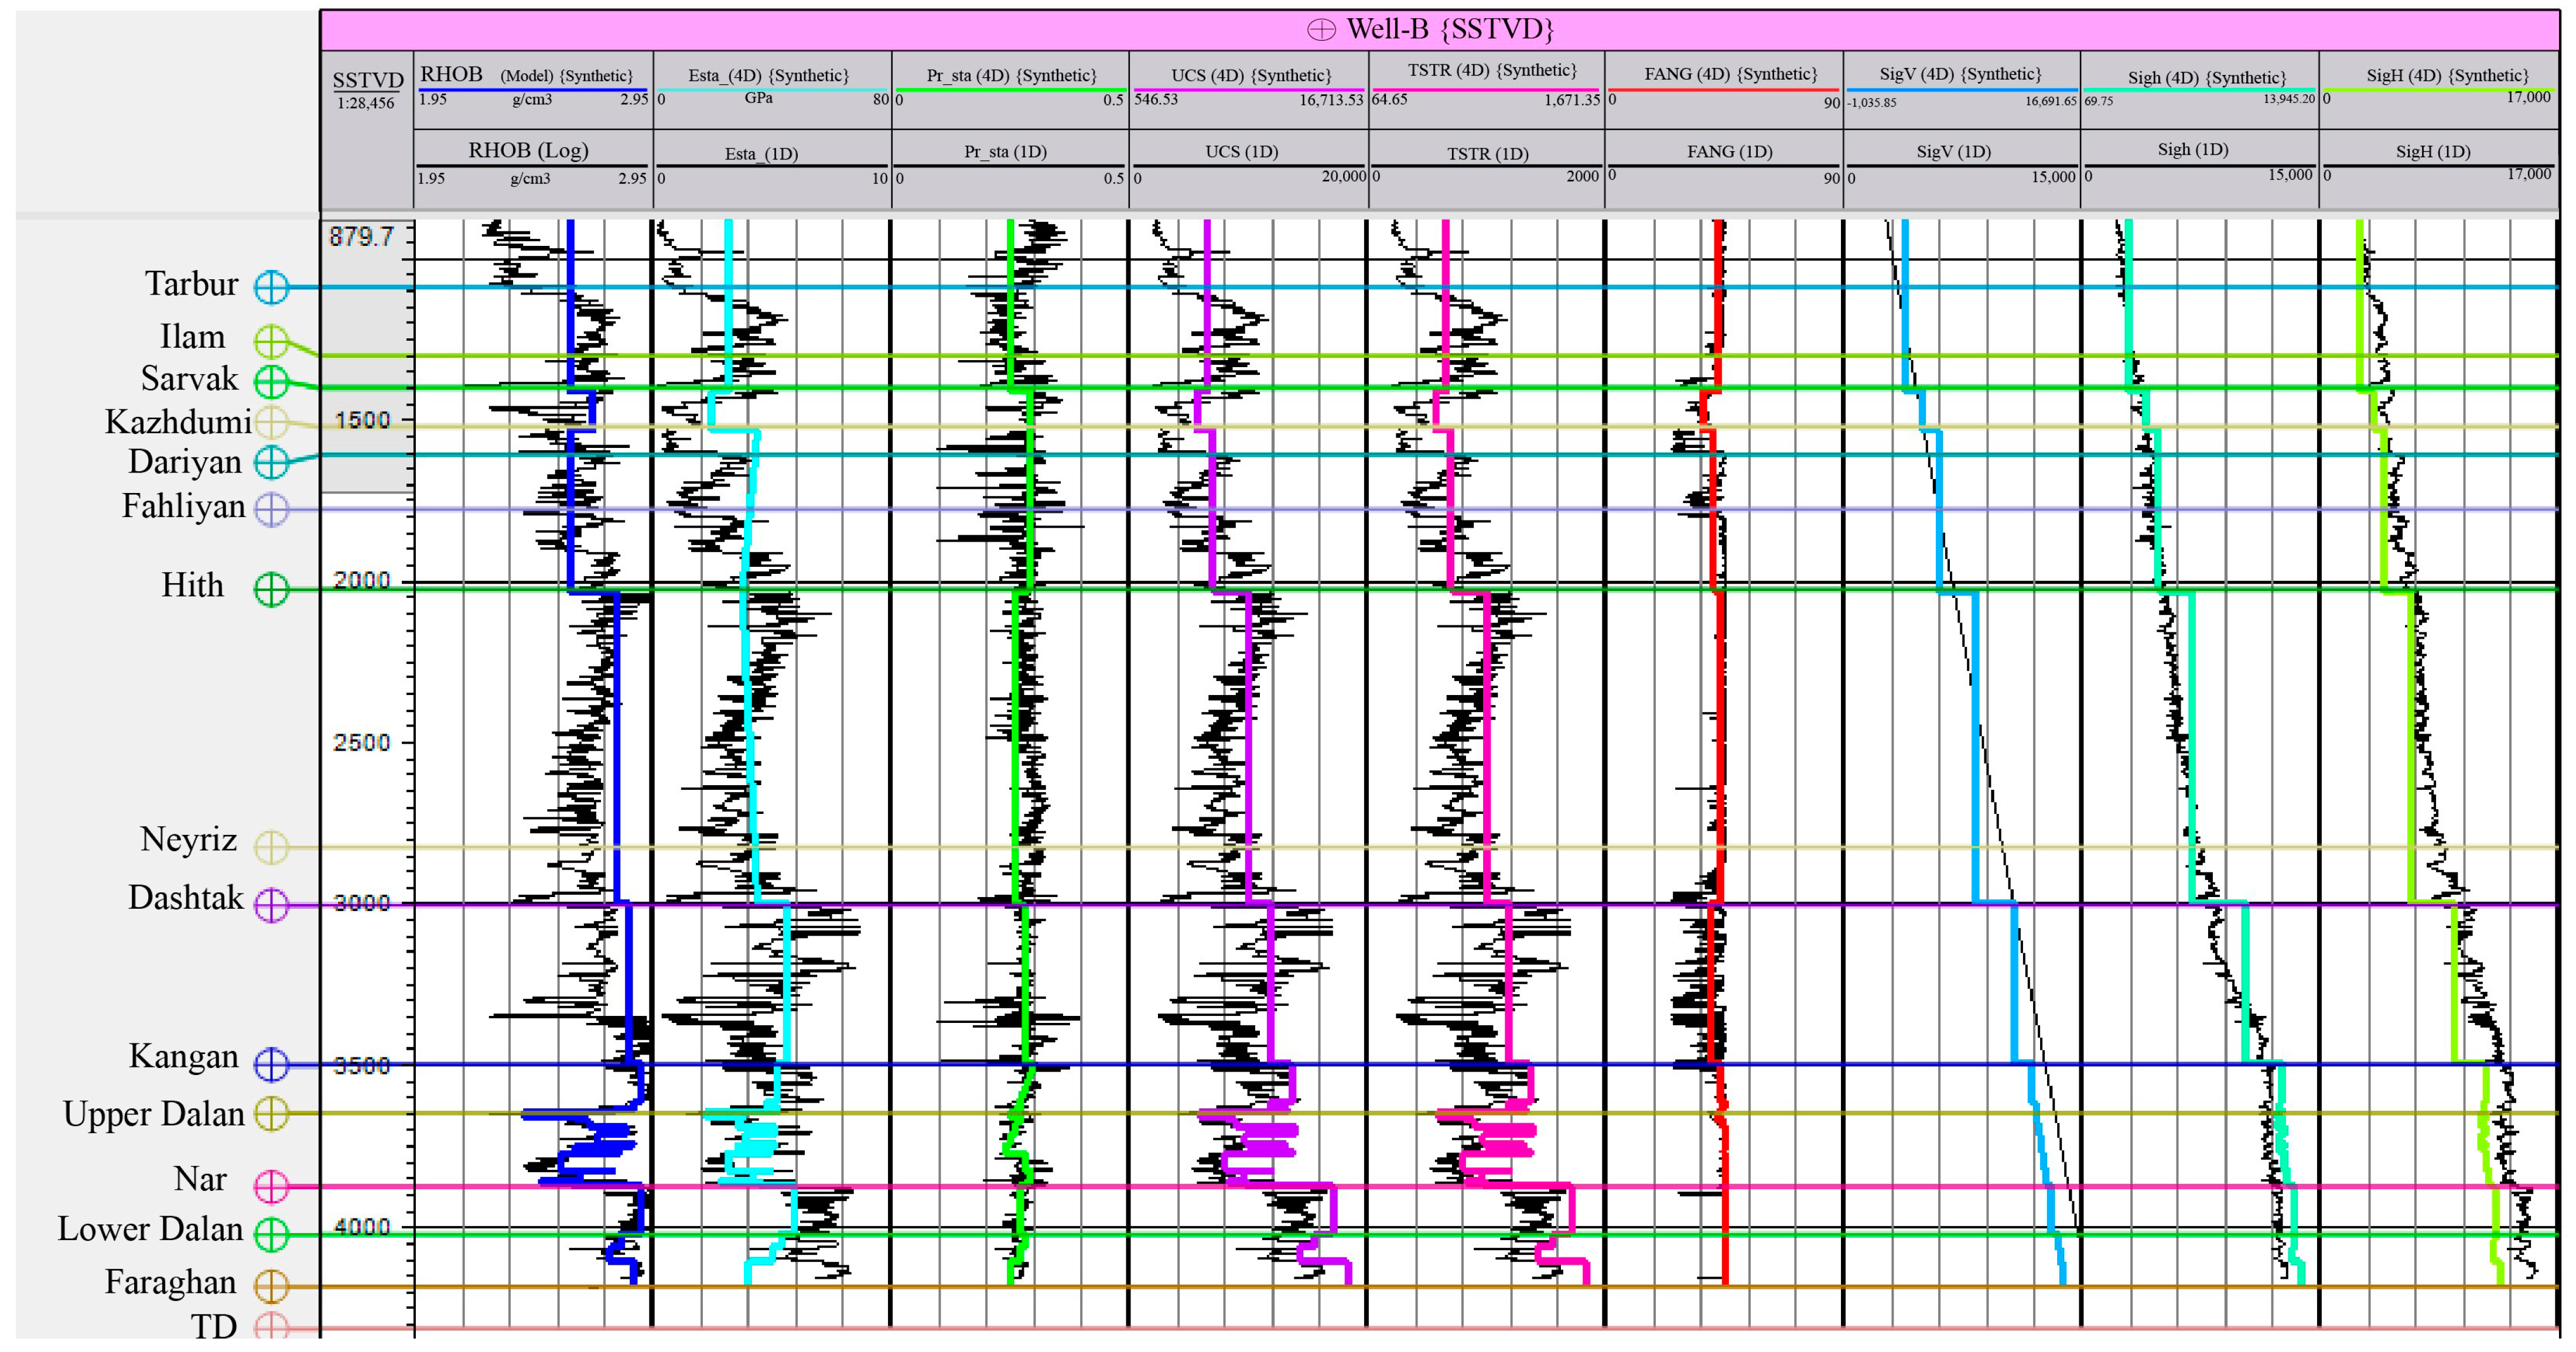Screen dimensions: 2576x1352
Task: Click the Dariyan formation marker icon
Action: pyautogui.click(x=271, y=462)
